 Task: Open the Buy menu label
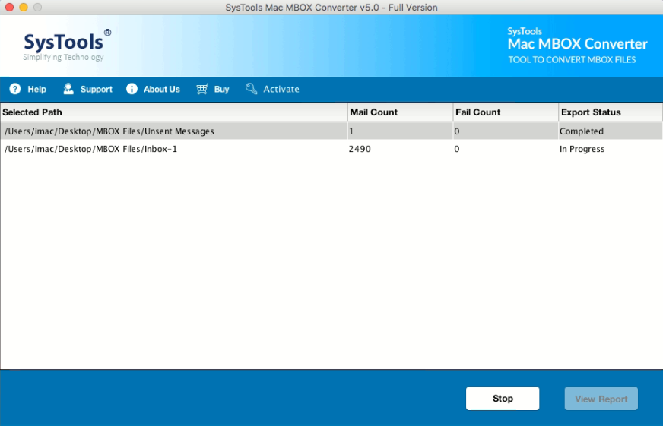[221, 90]
